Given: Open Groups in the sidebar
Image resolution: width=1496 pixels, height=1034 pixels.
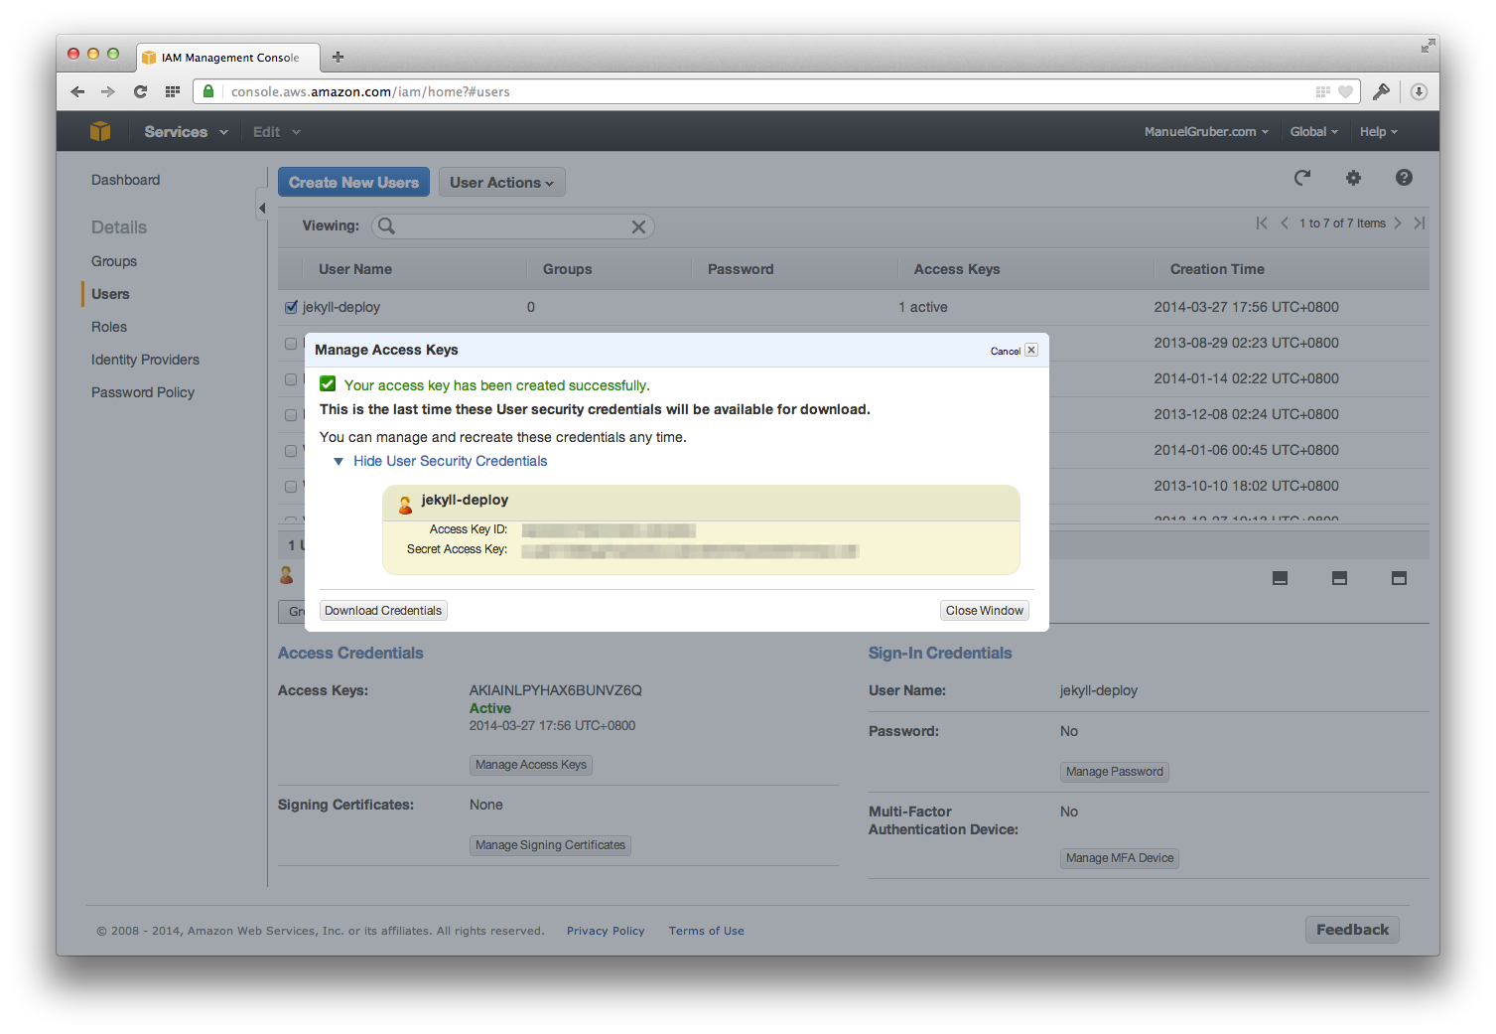Looking at the screenshot, I should coord(114,261).
